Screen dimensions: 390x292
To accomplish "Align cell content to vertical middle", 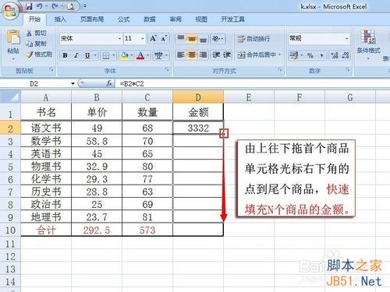I will [192, 39].
